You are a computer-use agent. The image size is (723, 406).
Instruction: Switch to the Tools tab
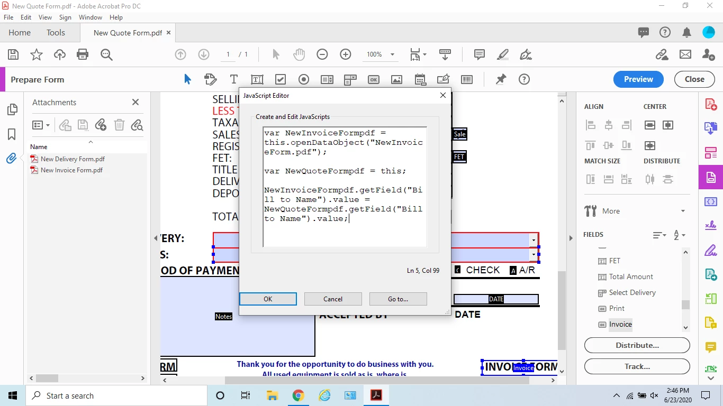(x=56, y=33)
